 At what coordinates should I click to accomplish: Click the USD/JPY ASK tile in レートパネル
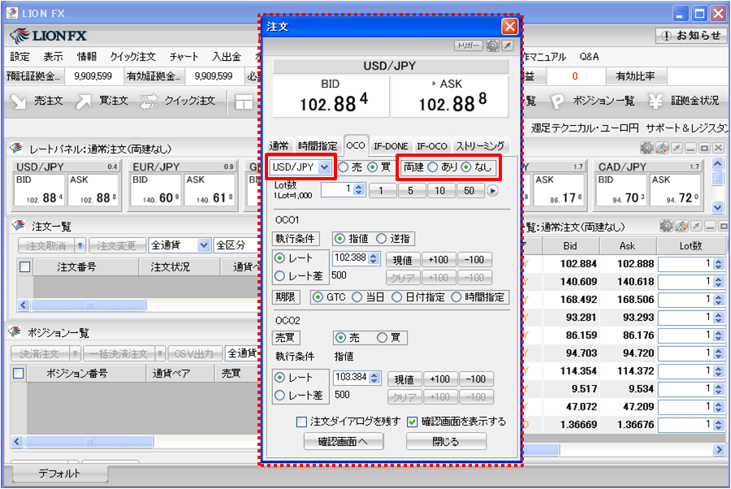[x=93, y=189]
